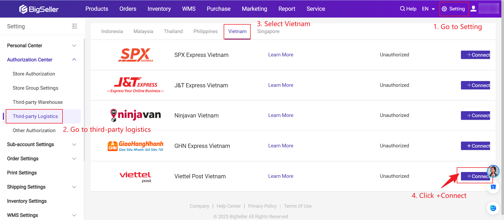Open the Privacy Policy footer link

click(262, 206)
